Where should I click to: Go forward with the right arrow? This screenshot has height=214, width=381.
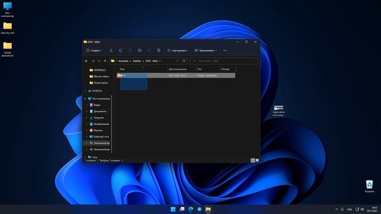tap(93, 61)
